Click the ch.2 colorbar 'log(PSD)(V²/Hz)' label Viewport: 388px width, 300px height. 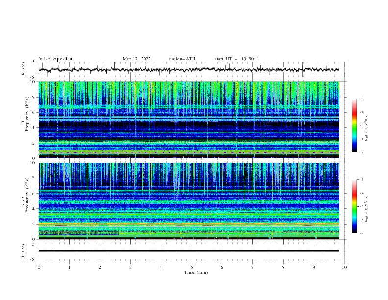[x=367, y=209]
